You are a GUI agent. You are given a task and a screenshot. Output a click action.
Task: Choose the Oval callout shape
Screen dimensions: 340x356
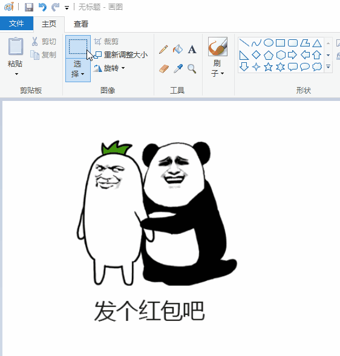305,67
